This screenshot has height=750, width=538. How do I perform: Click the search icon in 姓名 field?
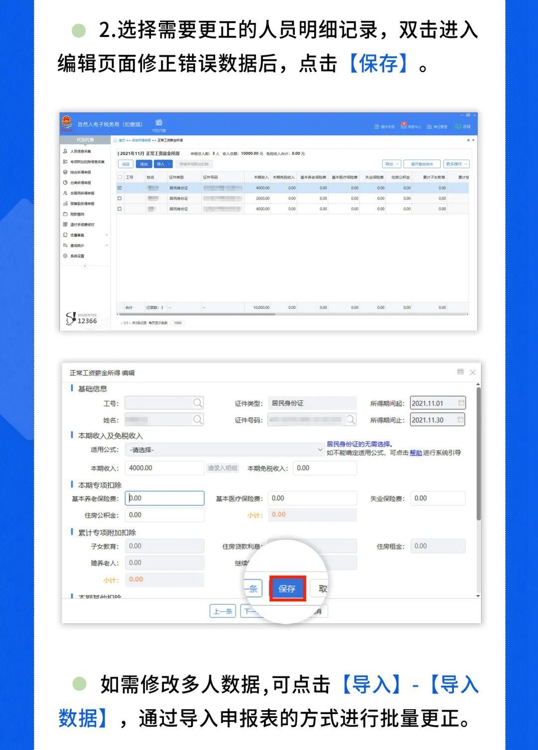click(198, 420)
